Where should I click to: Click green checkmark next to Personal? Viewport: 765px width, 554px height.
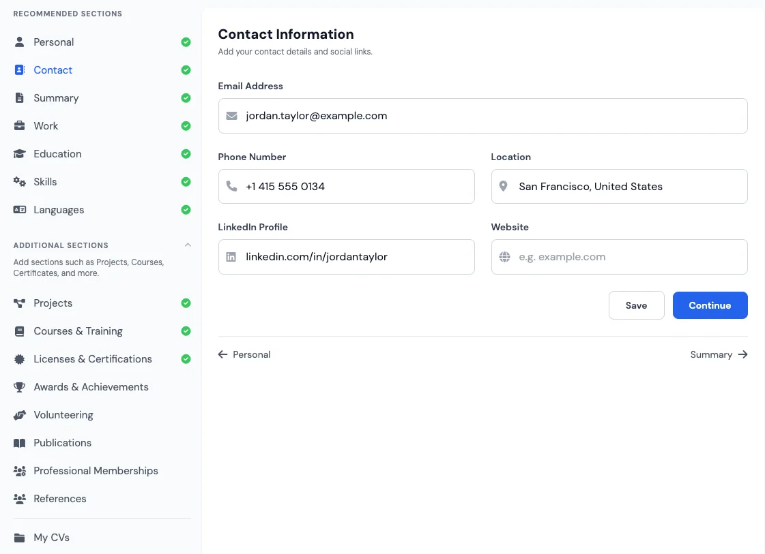click(186, 42)
